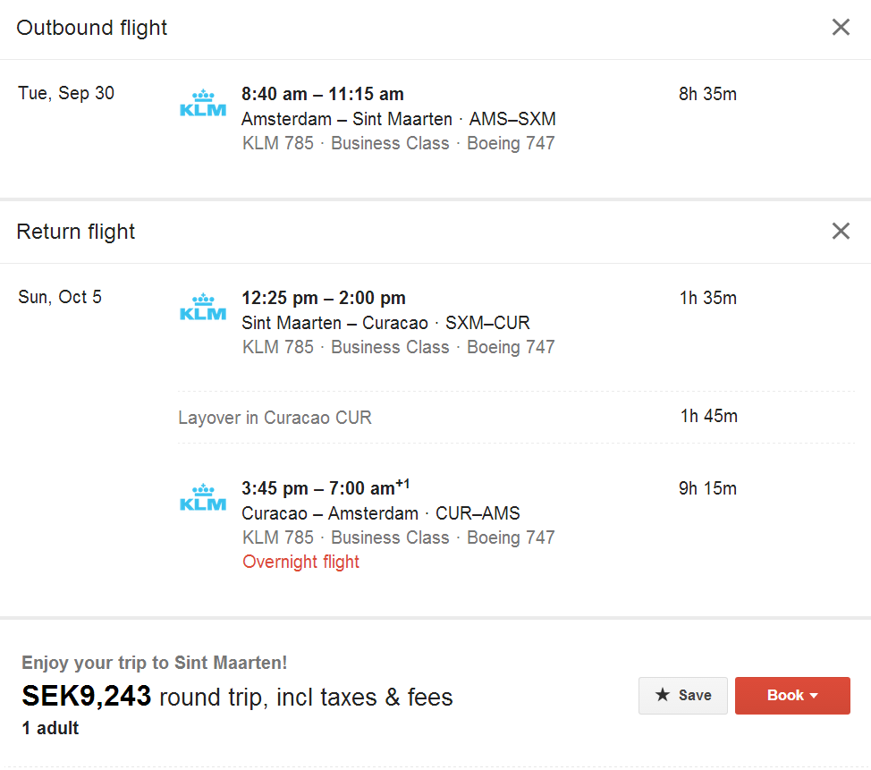Viewport: 871px width, 770px height.
Task: Click the KLM crown icon on the Curacao–Amsterdam leg
Action: pyautogui.click(x=202, y=497)
